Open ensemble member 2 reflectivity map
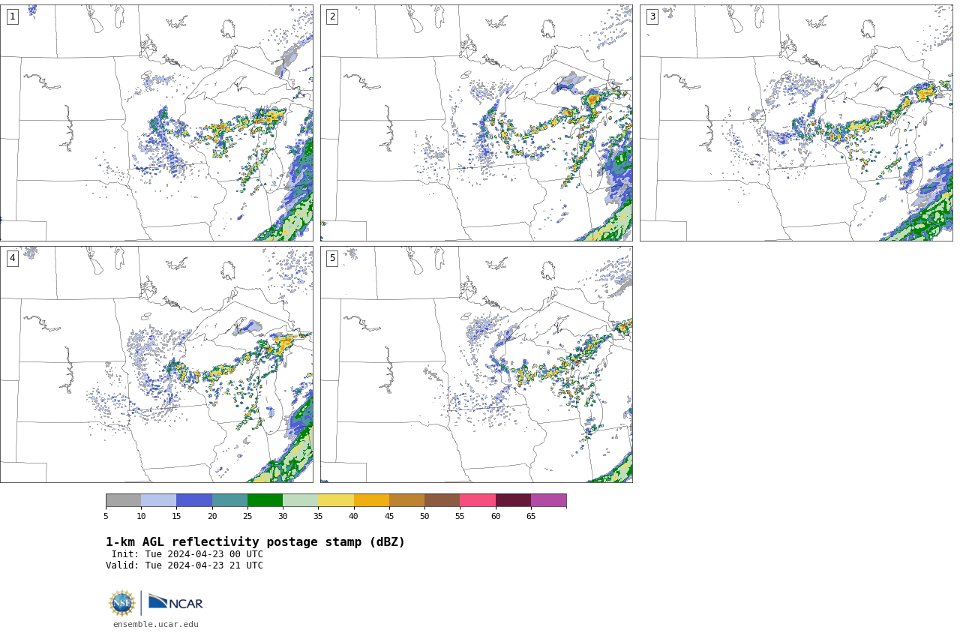960x633 pixels. coord(476,123)
